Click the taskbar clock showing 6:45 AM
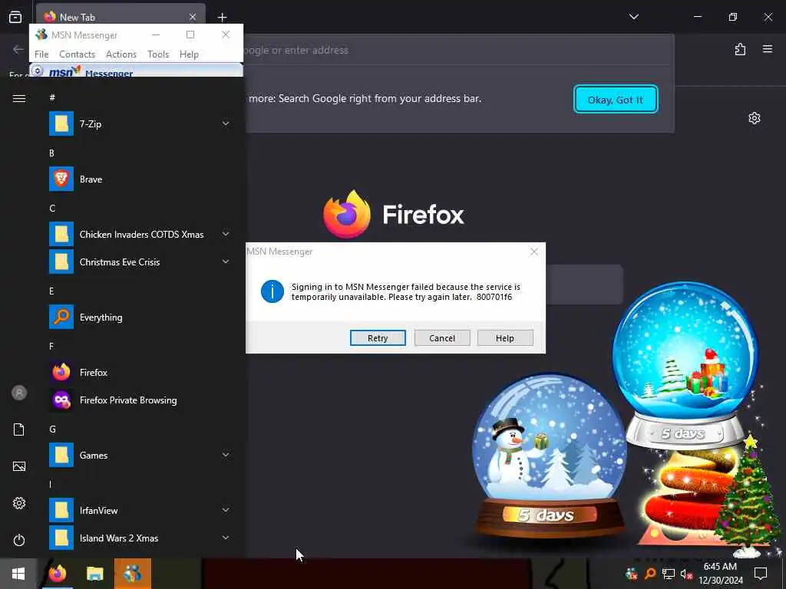786x589 pixels. pyautogui.click(x=720, y=574)
